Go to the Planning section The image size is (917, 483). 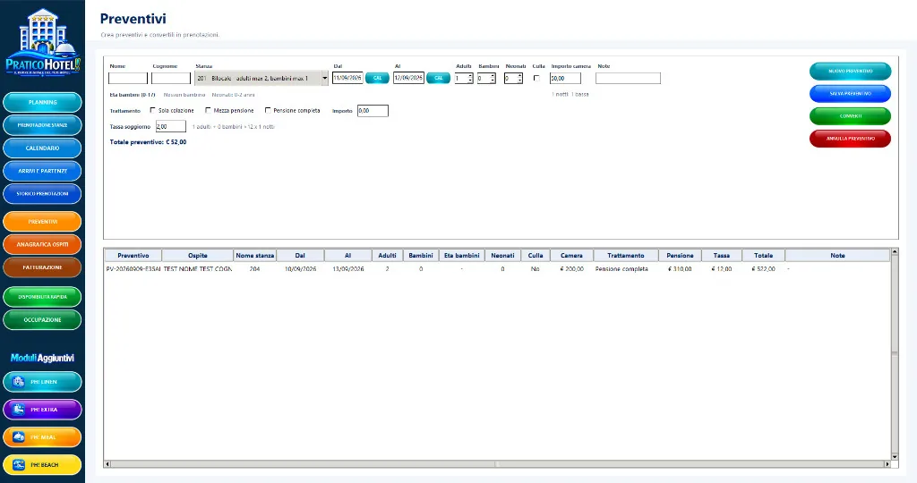point(42,102)
